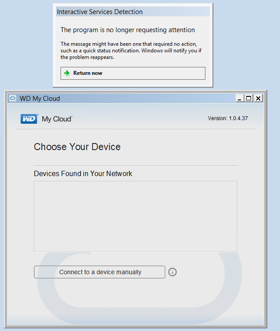Click the Interactive Services Detection title
This screenshot has height=331, width=280.
(x=100, y=12)
